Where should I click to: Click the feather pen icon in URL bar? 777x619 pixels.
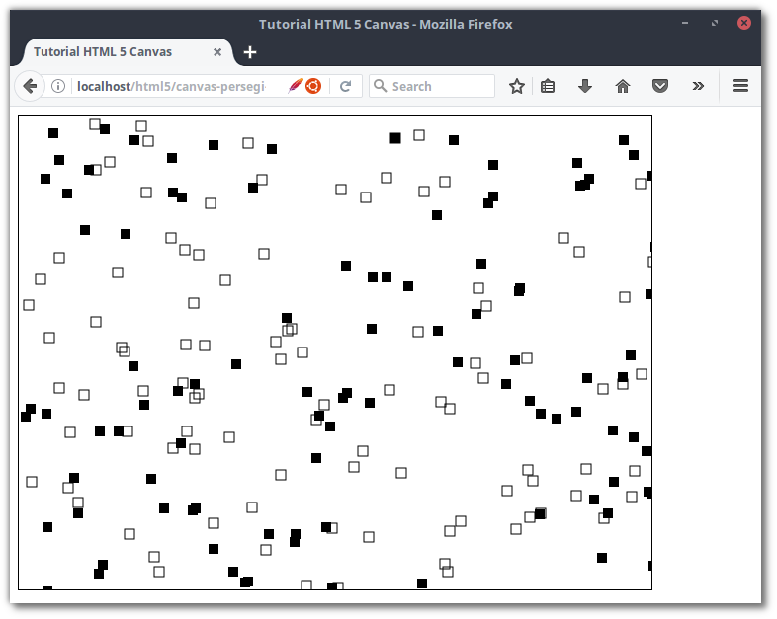coord(295,87)
